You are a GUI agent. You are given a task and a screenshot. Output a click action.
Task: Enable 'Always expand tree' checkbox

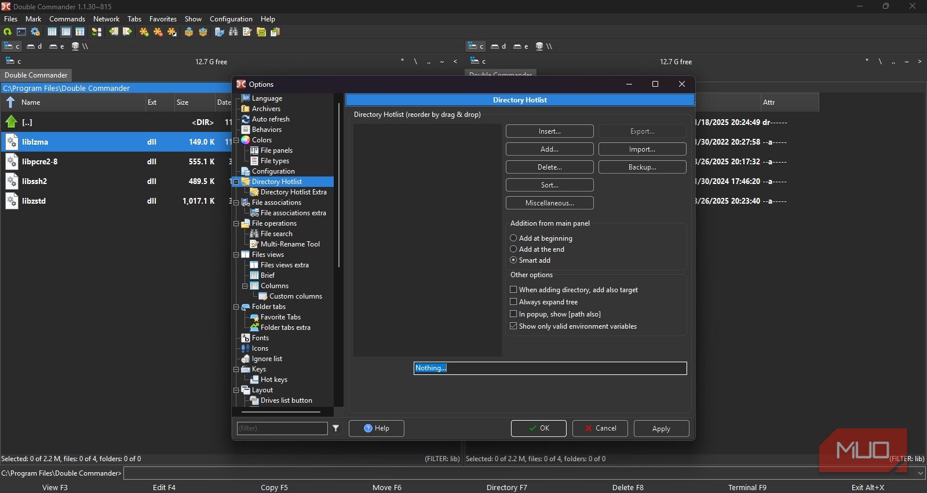(x=513, y=302)
